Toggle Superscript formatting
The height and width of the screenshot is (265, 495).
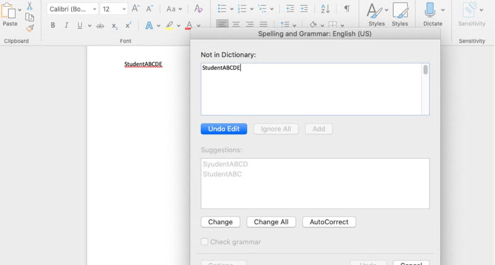click(x=128, y=26)
